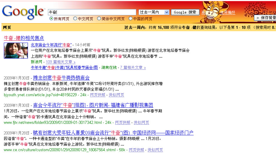Open 网页快照 for the www.fjtv.net result
276x155 pixels.
point(122,123)
